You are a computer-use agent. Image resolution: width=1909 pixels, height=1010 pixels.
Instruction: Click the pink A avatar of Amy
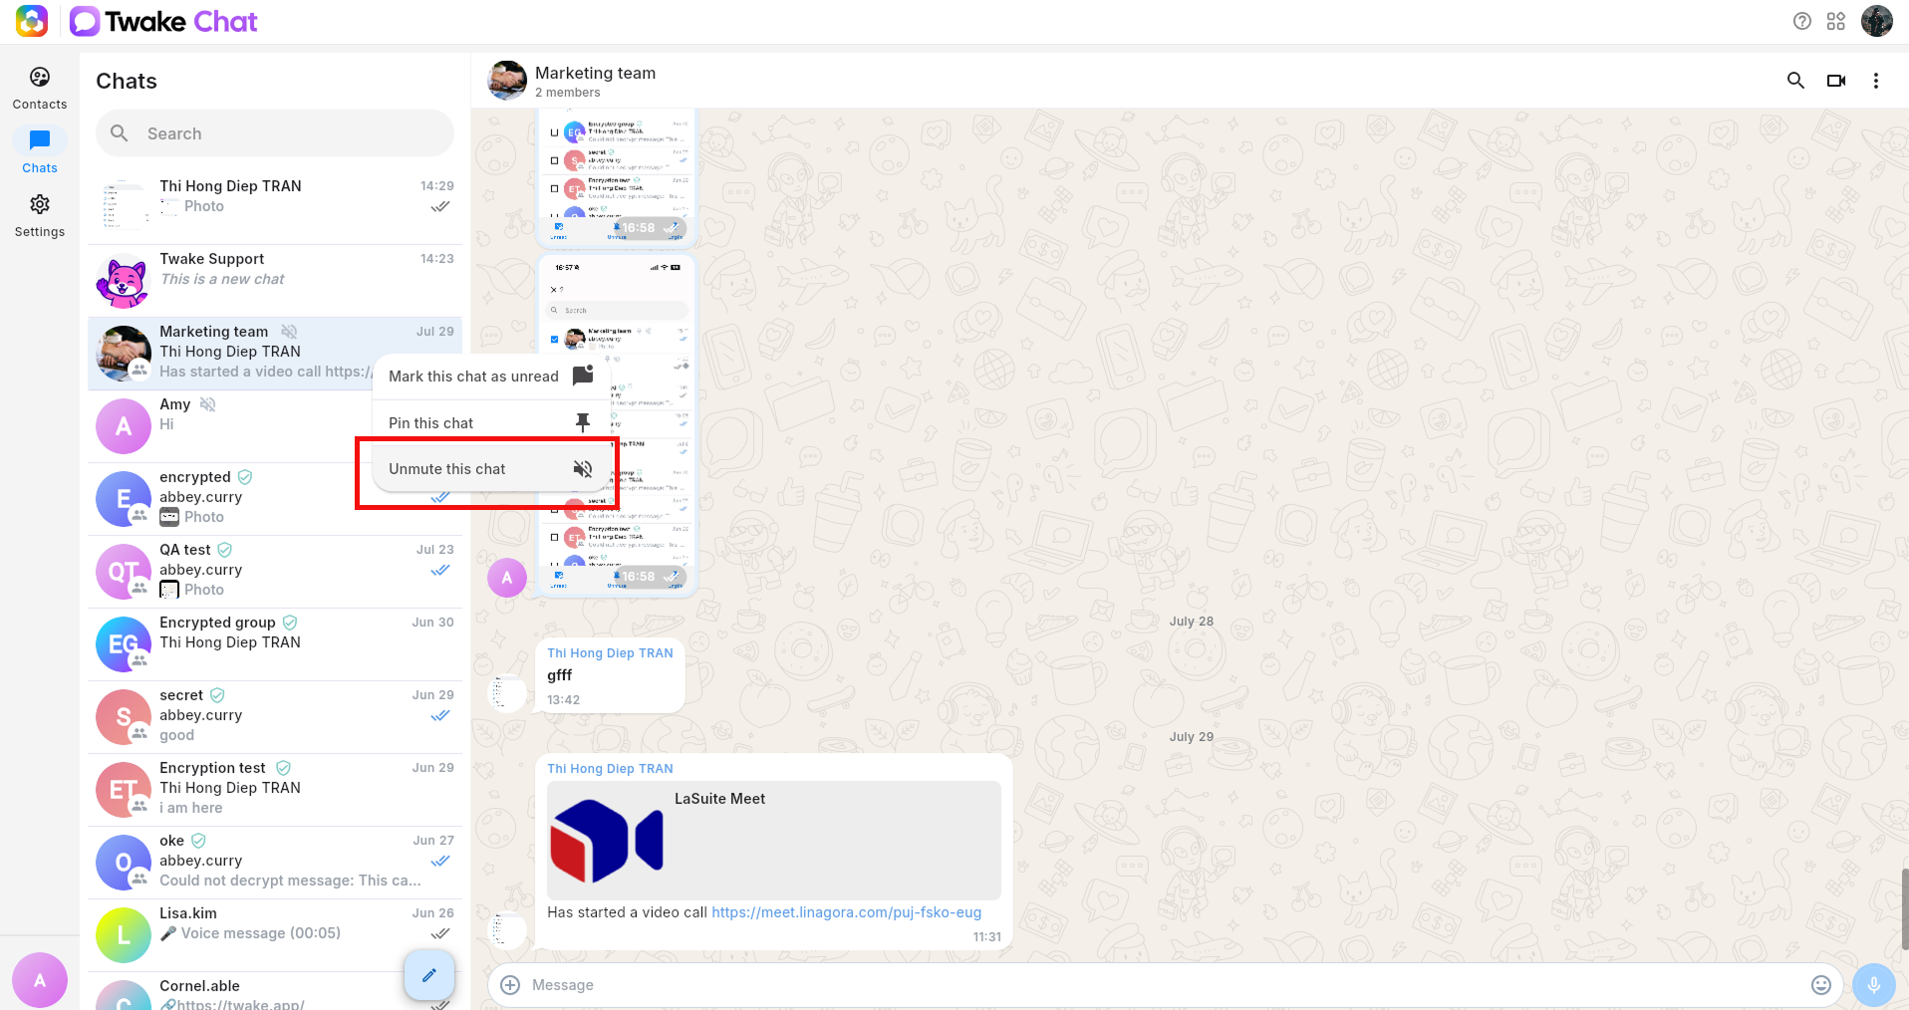pos(124,426)
